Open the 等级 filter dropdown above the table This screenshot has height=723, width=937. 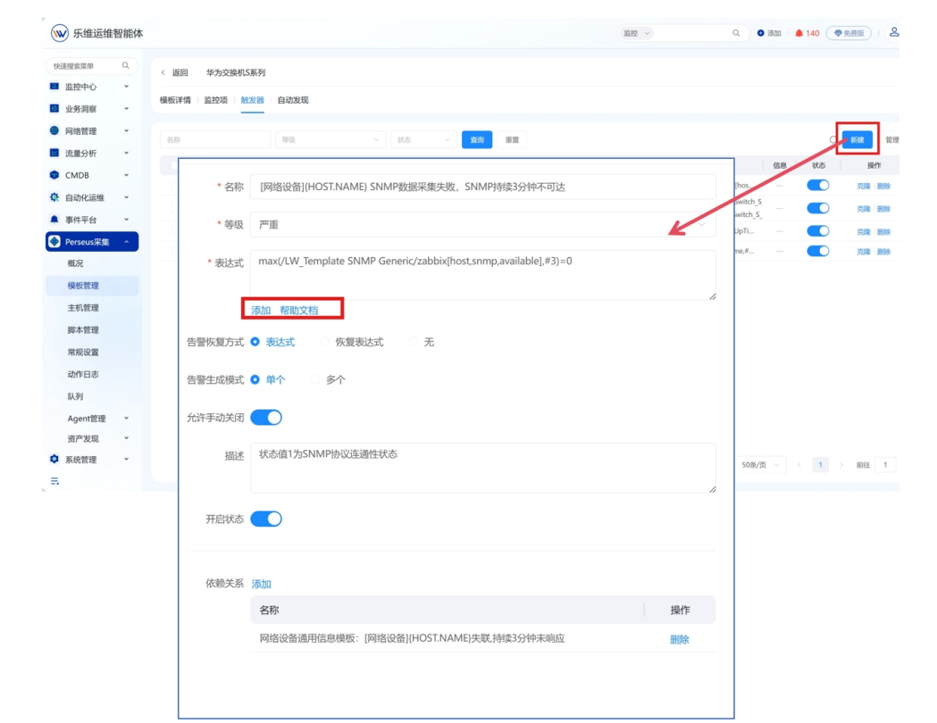[x=330, y=140]
